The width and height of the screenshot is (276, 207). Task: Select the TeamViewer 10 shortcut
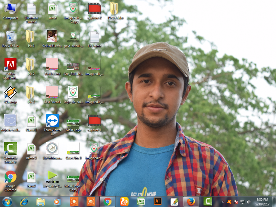(x=52, y=121)
